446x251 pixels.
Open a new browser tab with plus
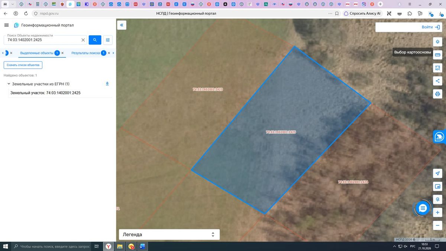coord(380,4)
